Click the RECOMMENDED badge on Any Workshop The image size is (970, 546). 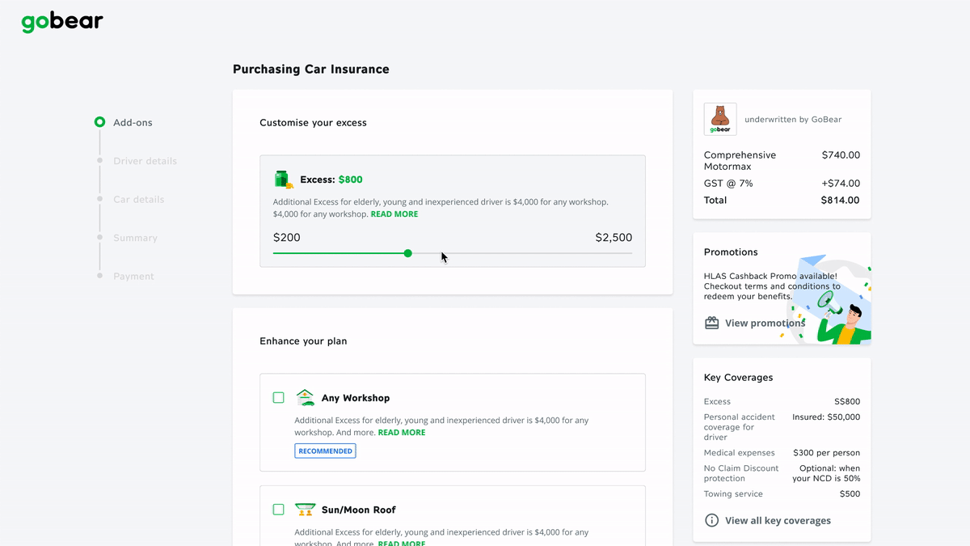click(x=325, y=451)
